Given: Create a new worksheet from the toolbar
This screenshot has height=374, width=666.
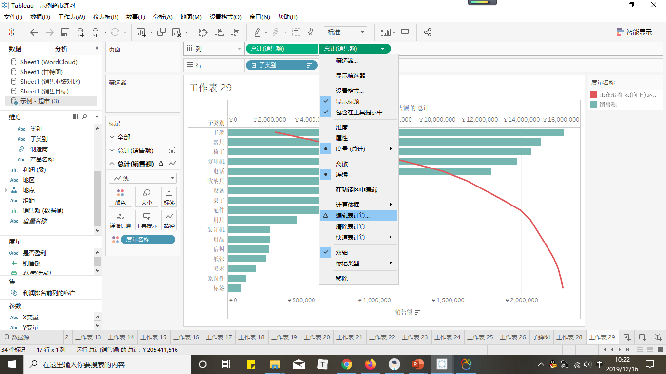Looking at the screenshot, I should pos(142,32).
